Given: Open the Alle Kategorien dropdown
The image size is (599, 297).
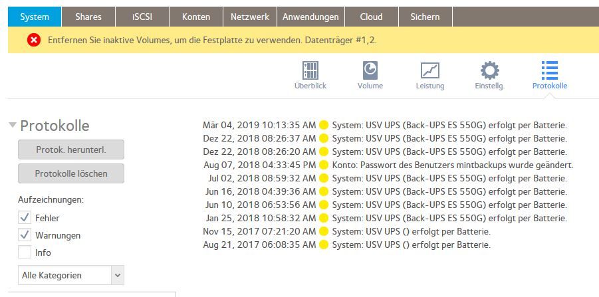Looking at the screenshot, I should [x=71, y=275].
